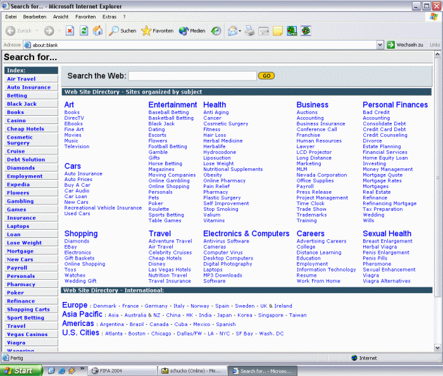The height and width of the screenshot is (376, 443).
Task: Open the Singapore link under Asia Pacific
Action: coord(271,315)
